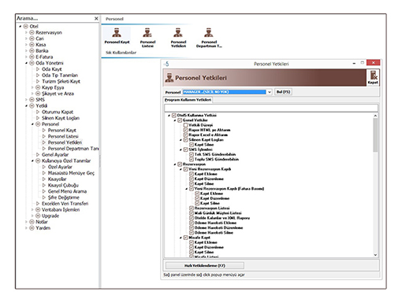The image size is (402, 299).
Task: Select Genel Menü Arama in sidebar
Action: coord(67,191)
